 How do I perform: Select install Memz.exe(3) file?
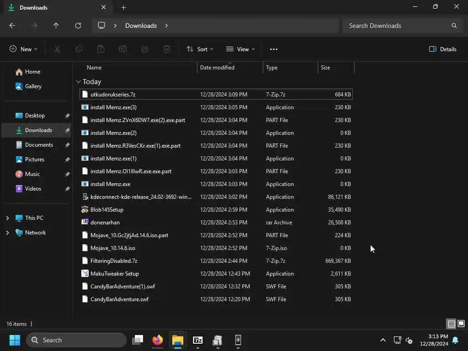(x=216, y=107)
